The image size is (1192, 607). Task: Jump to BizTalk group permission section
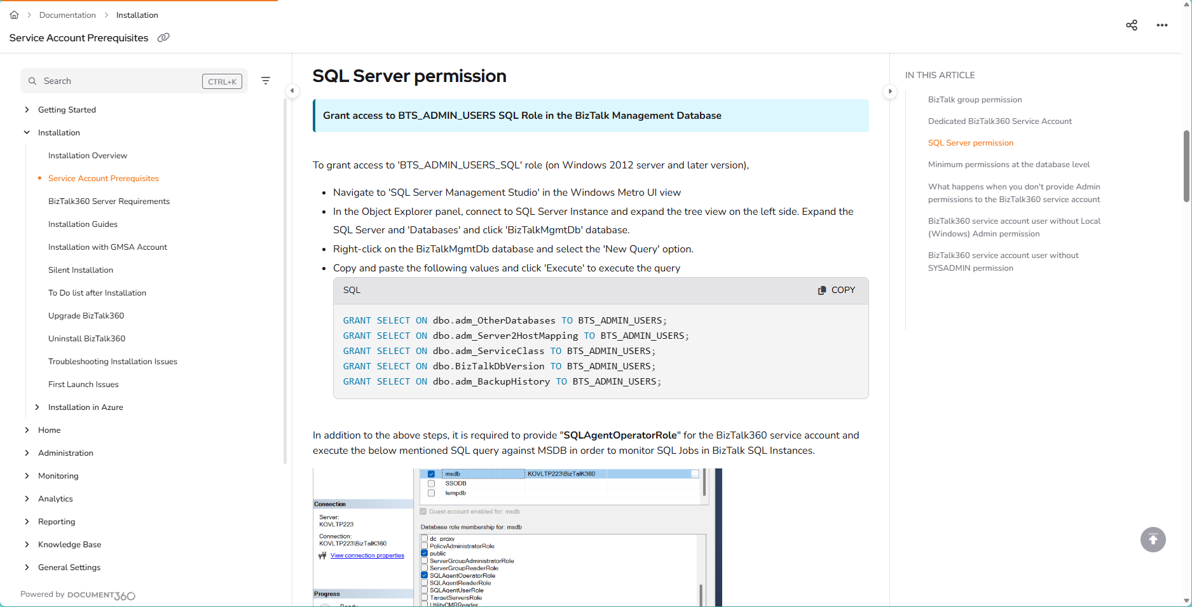tap(975, 100)
